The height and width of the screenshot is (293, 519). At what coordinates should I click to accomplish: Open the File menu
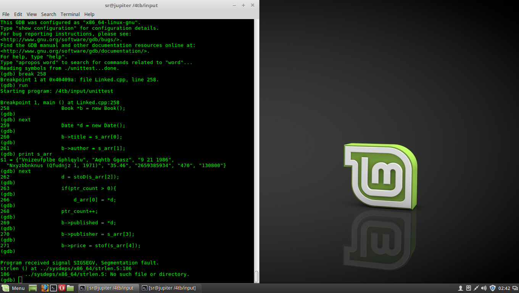click(x=6, y=14)
